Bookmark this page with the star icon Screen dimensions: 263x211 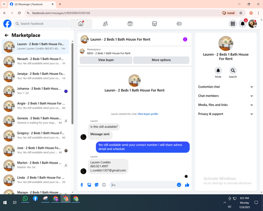pos(241,13)
